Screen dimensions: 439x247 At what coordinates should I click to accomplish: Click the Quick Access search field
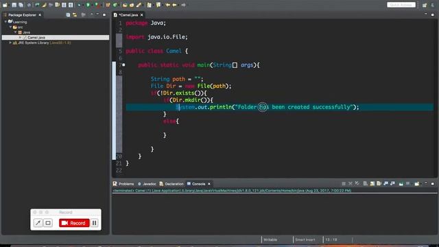(x=401, y=5)
